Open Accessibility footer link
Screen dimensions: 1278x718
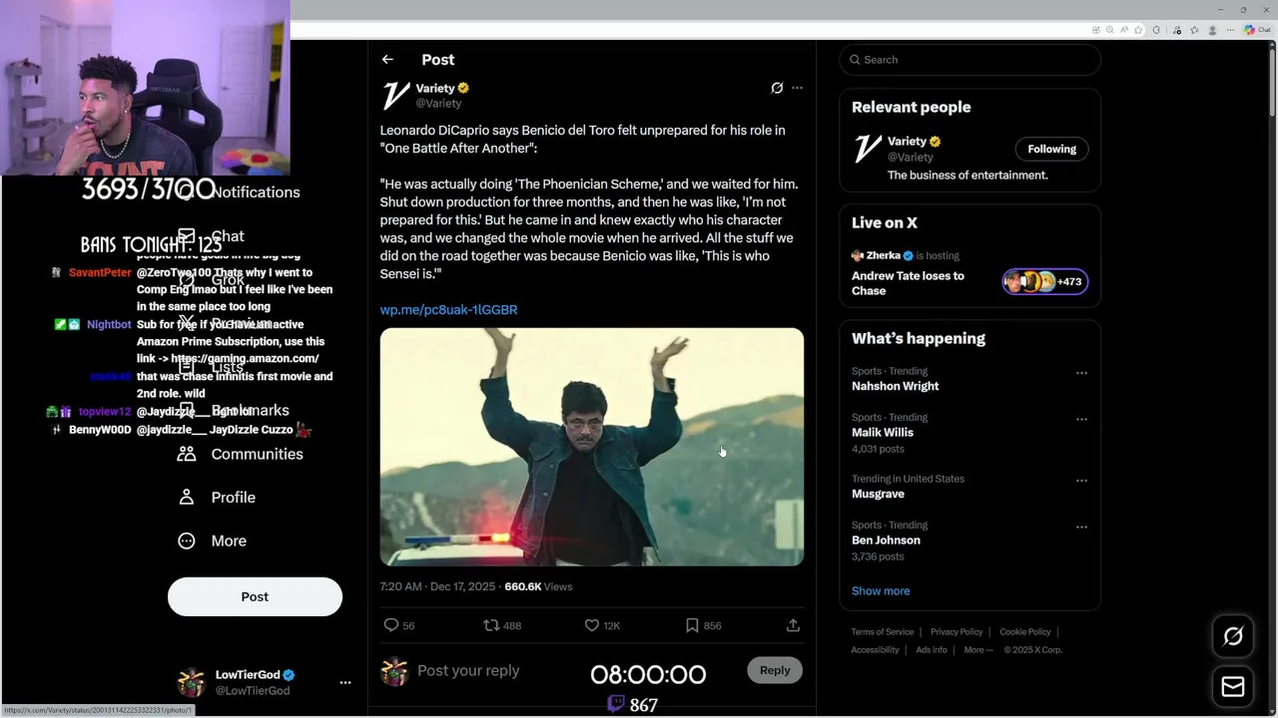click(x=876, y=650)
